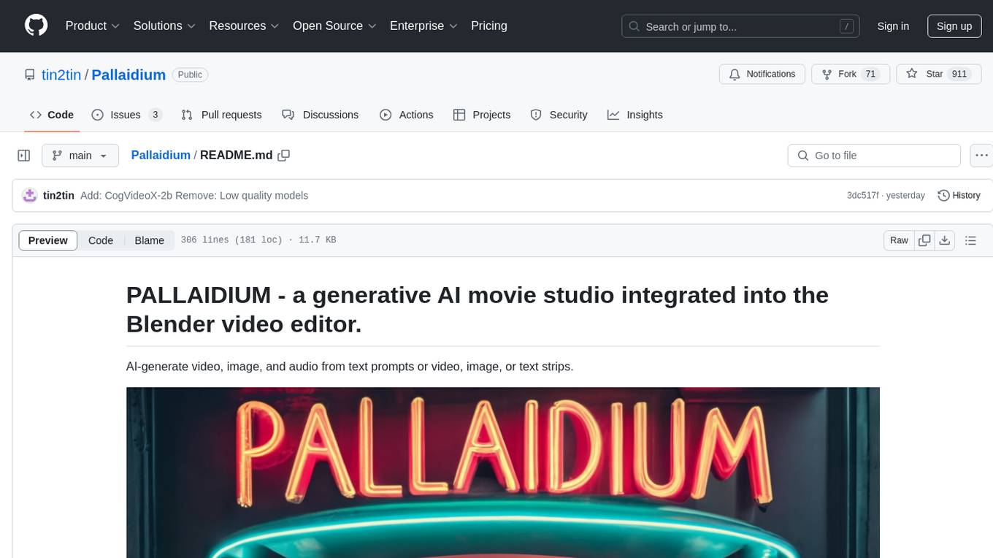Open the Insights tab
Screen dimensions: 993x558
coord(635,115)
